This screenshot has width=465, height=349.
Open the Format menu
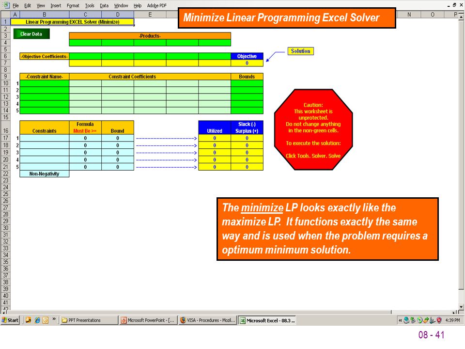(x=73, y=5)
